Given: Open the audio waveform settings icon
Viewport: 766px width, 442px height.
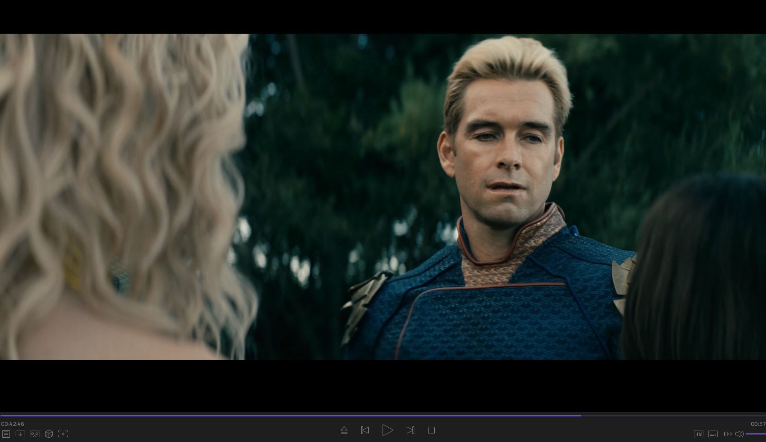Looking at the screenshot, I should (x=727, y=434).
